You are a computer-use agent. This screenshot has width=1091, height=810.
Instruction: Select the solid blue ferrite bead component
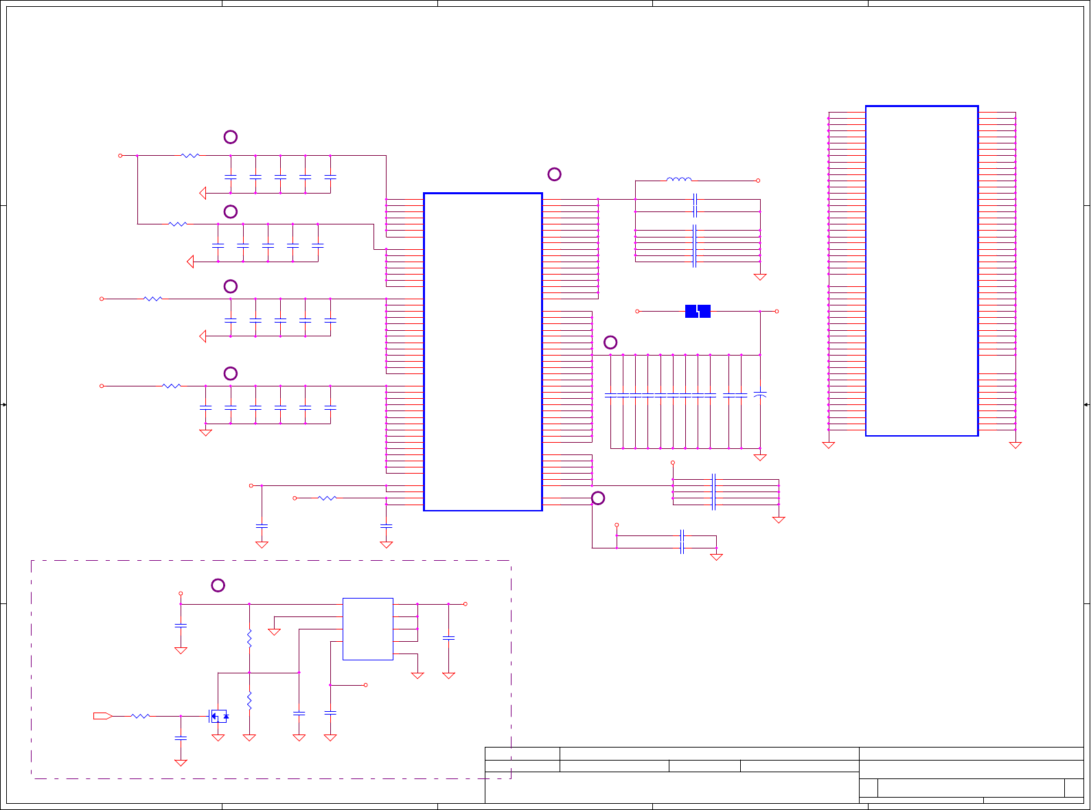[698, 311]
